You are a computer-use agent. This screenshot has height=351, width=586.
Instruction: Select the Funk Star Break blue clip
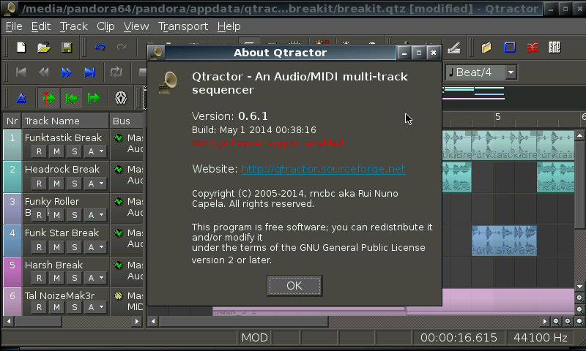point(504,241)
